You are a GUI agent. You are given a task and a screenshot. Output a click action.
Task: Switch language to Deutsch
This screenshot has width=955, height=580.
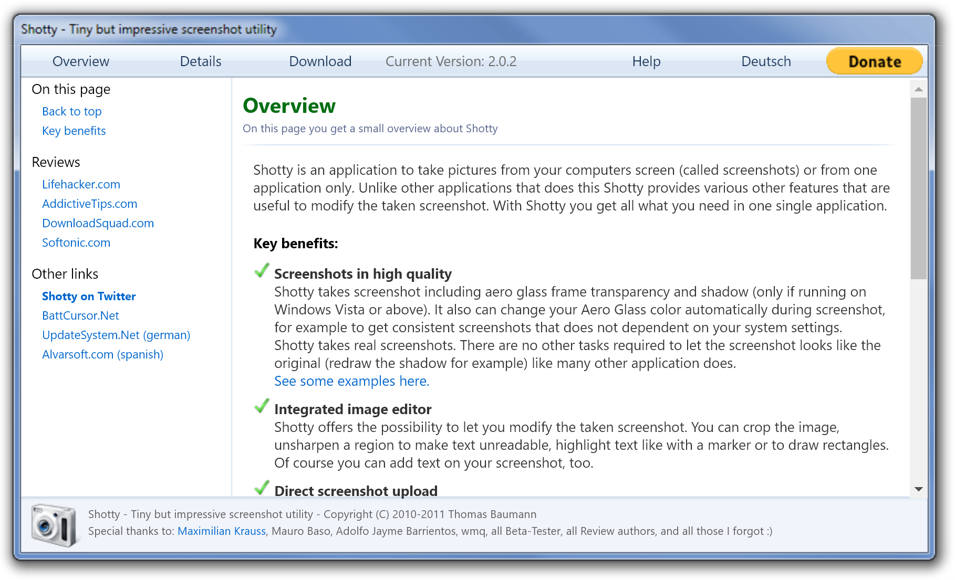pos(766,61)
